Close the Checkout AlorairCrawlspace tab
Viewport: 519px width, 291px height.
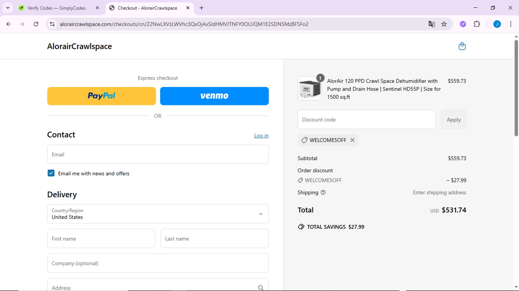188,8
